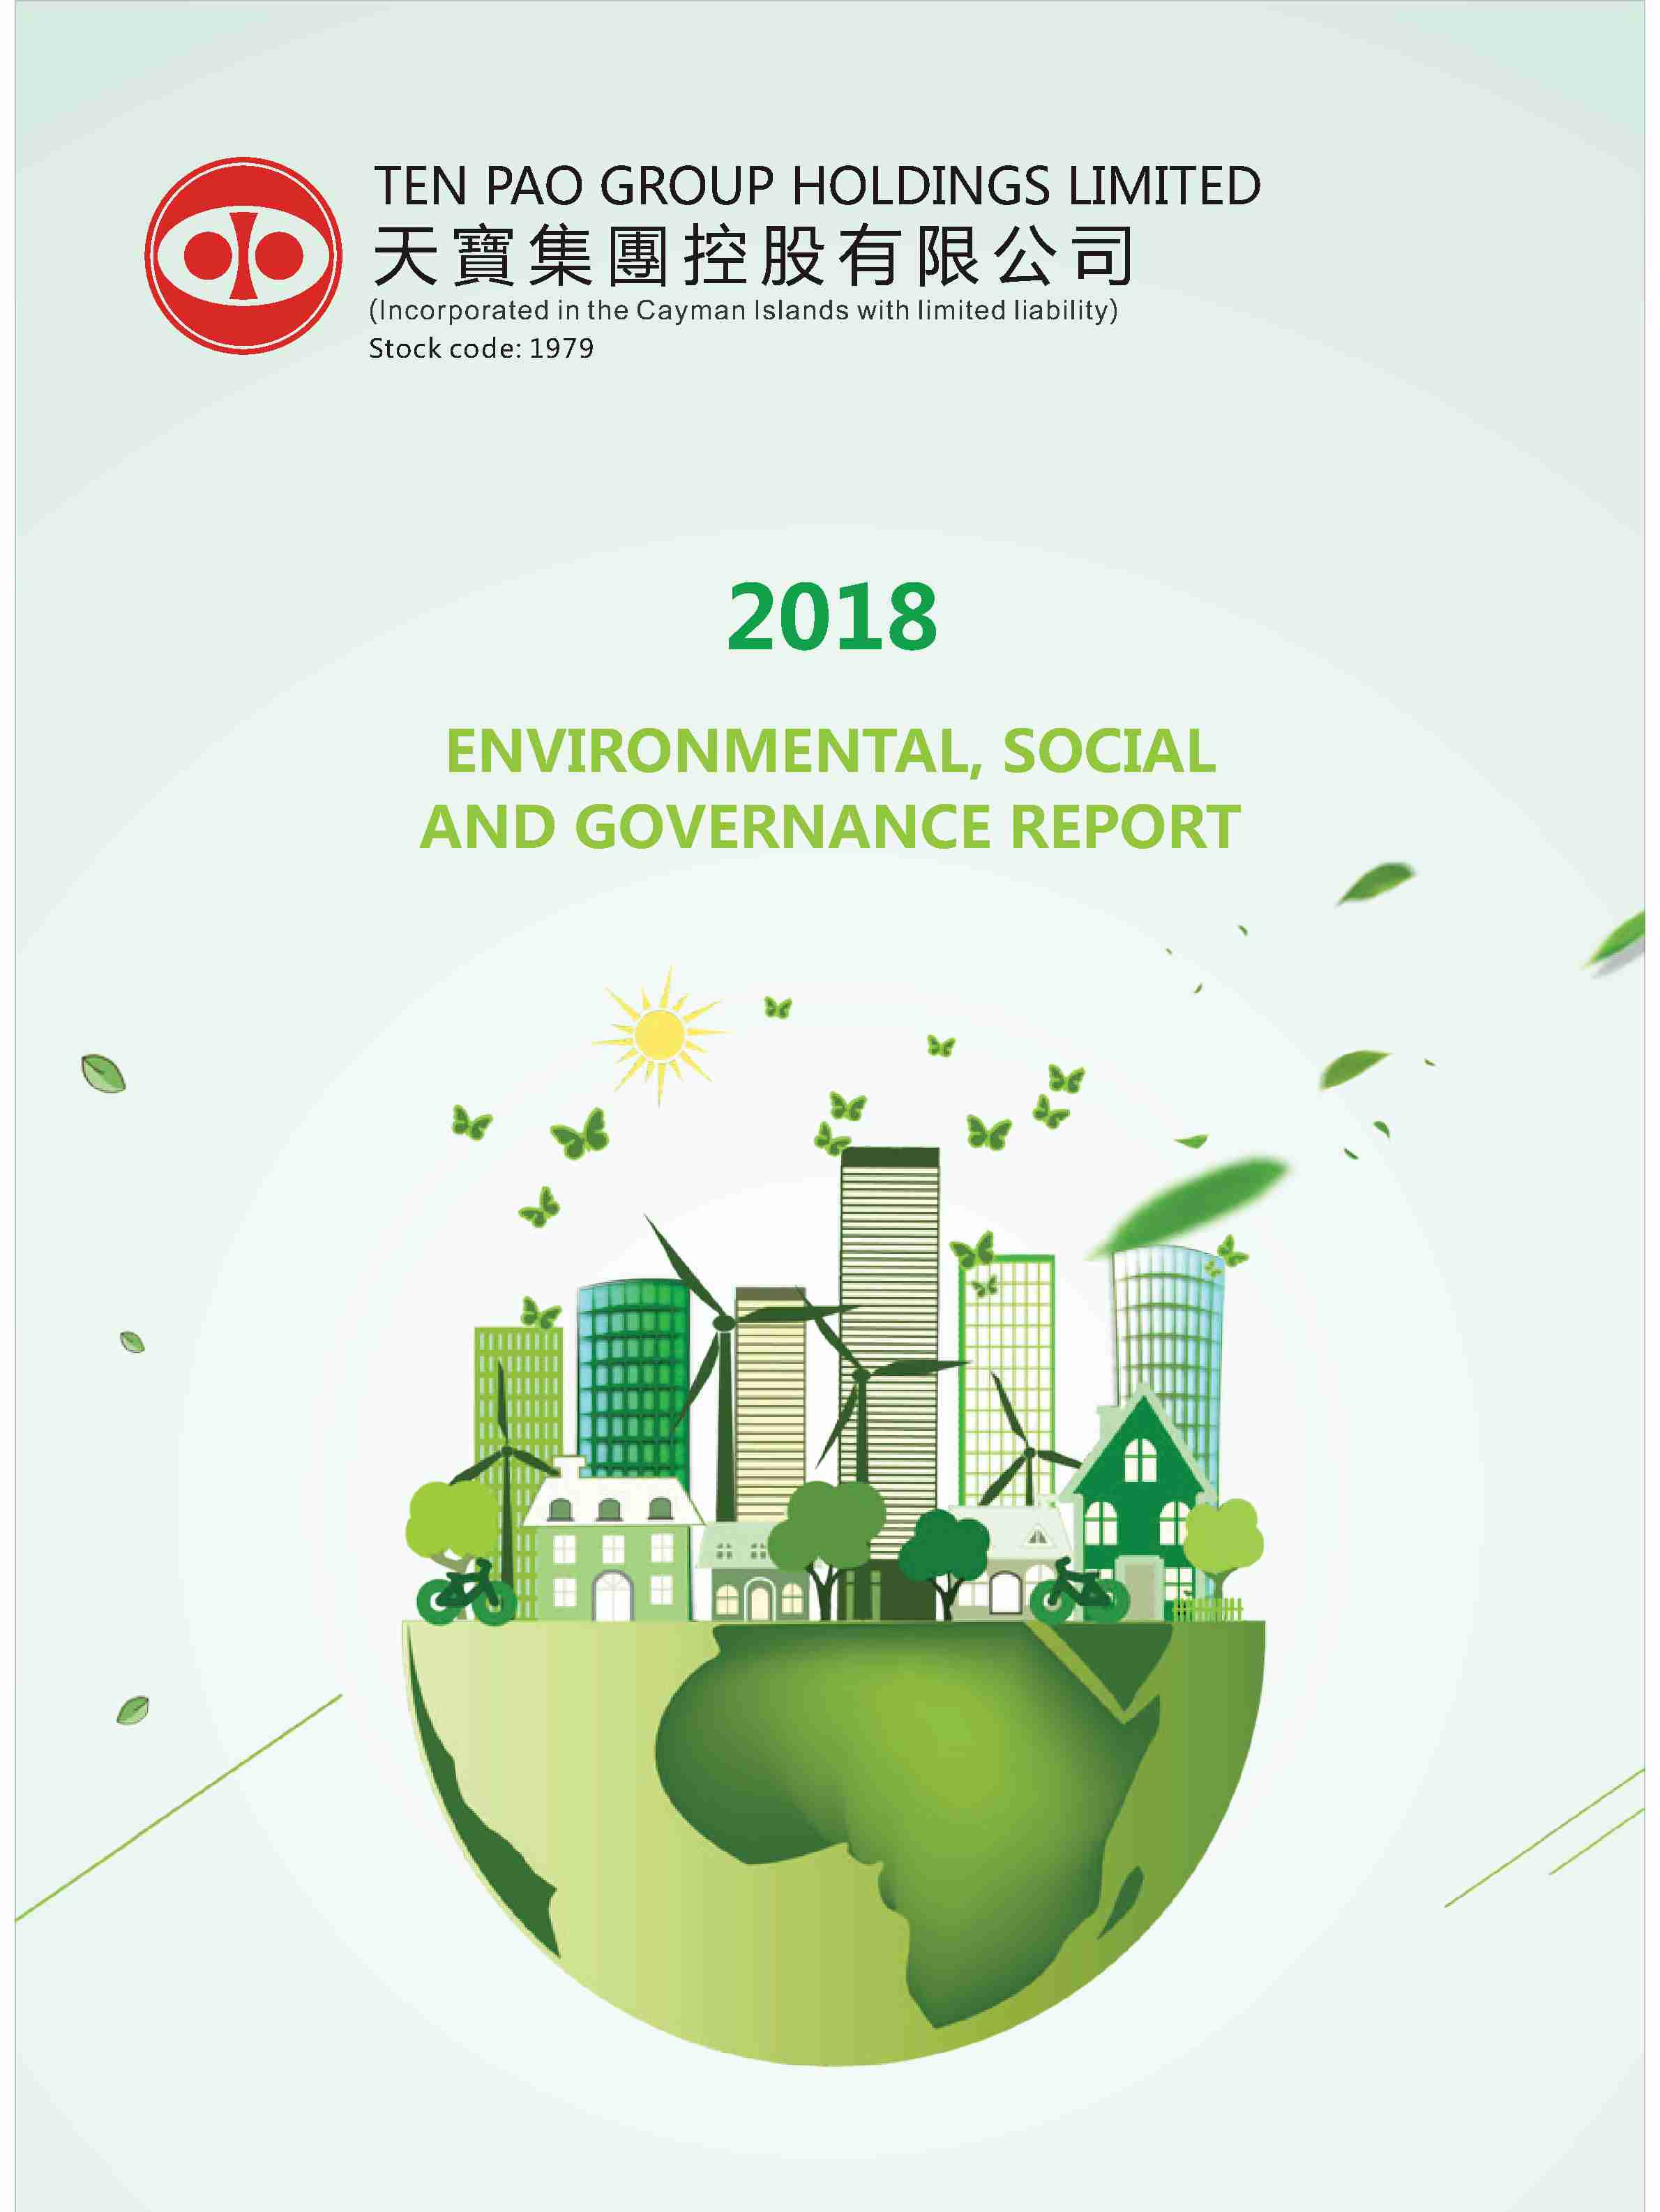Click the "TEN PAO GROUP HOLDINGS LIMITED" title
This screenshot has width=1660, height=2212.
coord(816,186)
